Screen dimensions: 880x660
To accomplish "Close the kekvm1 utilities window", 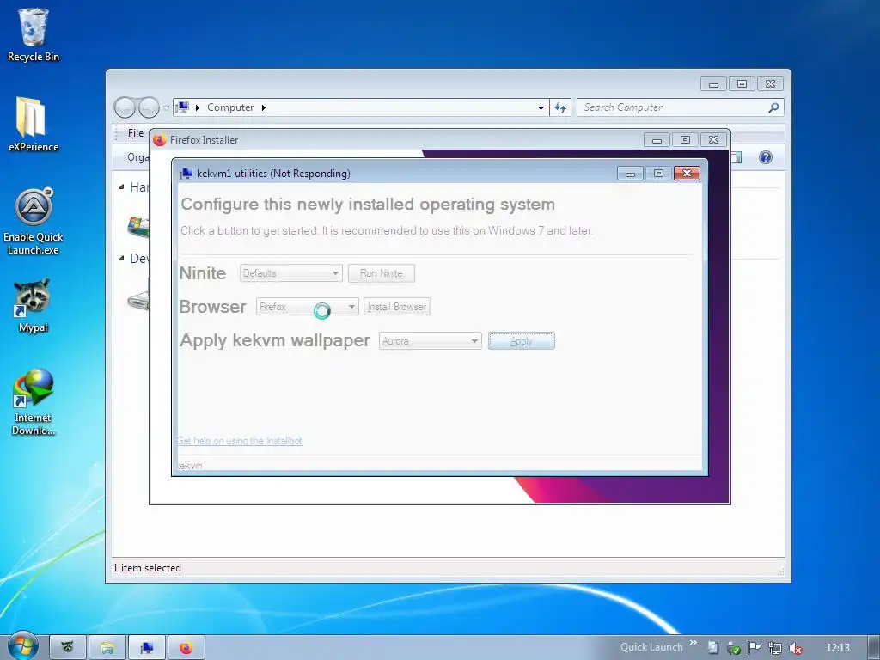I will click(687, 174).
